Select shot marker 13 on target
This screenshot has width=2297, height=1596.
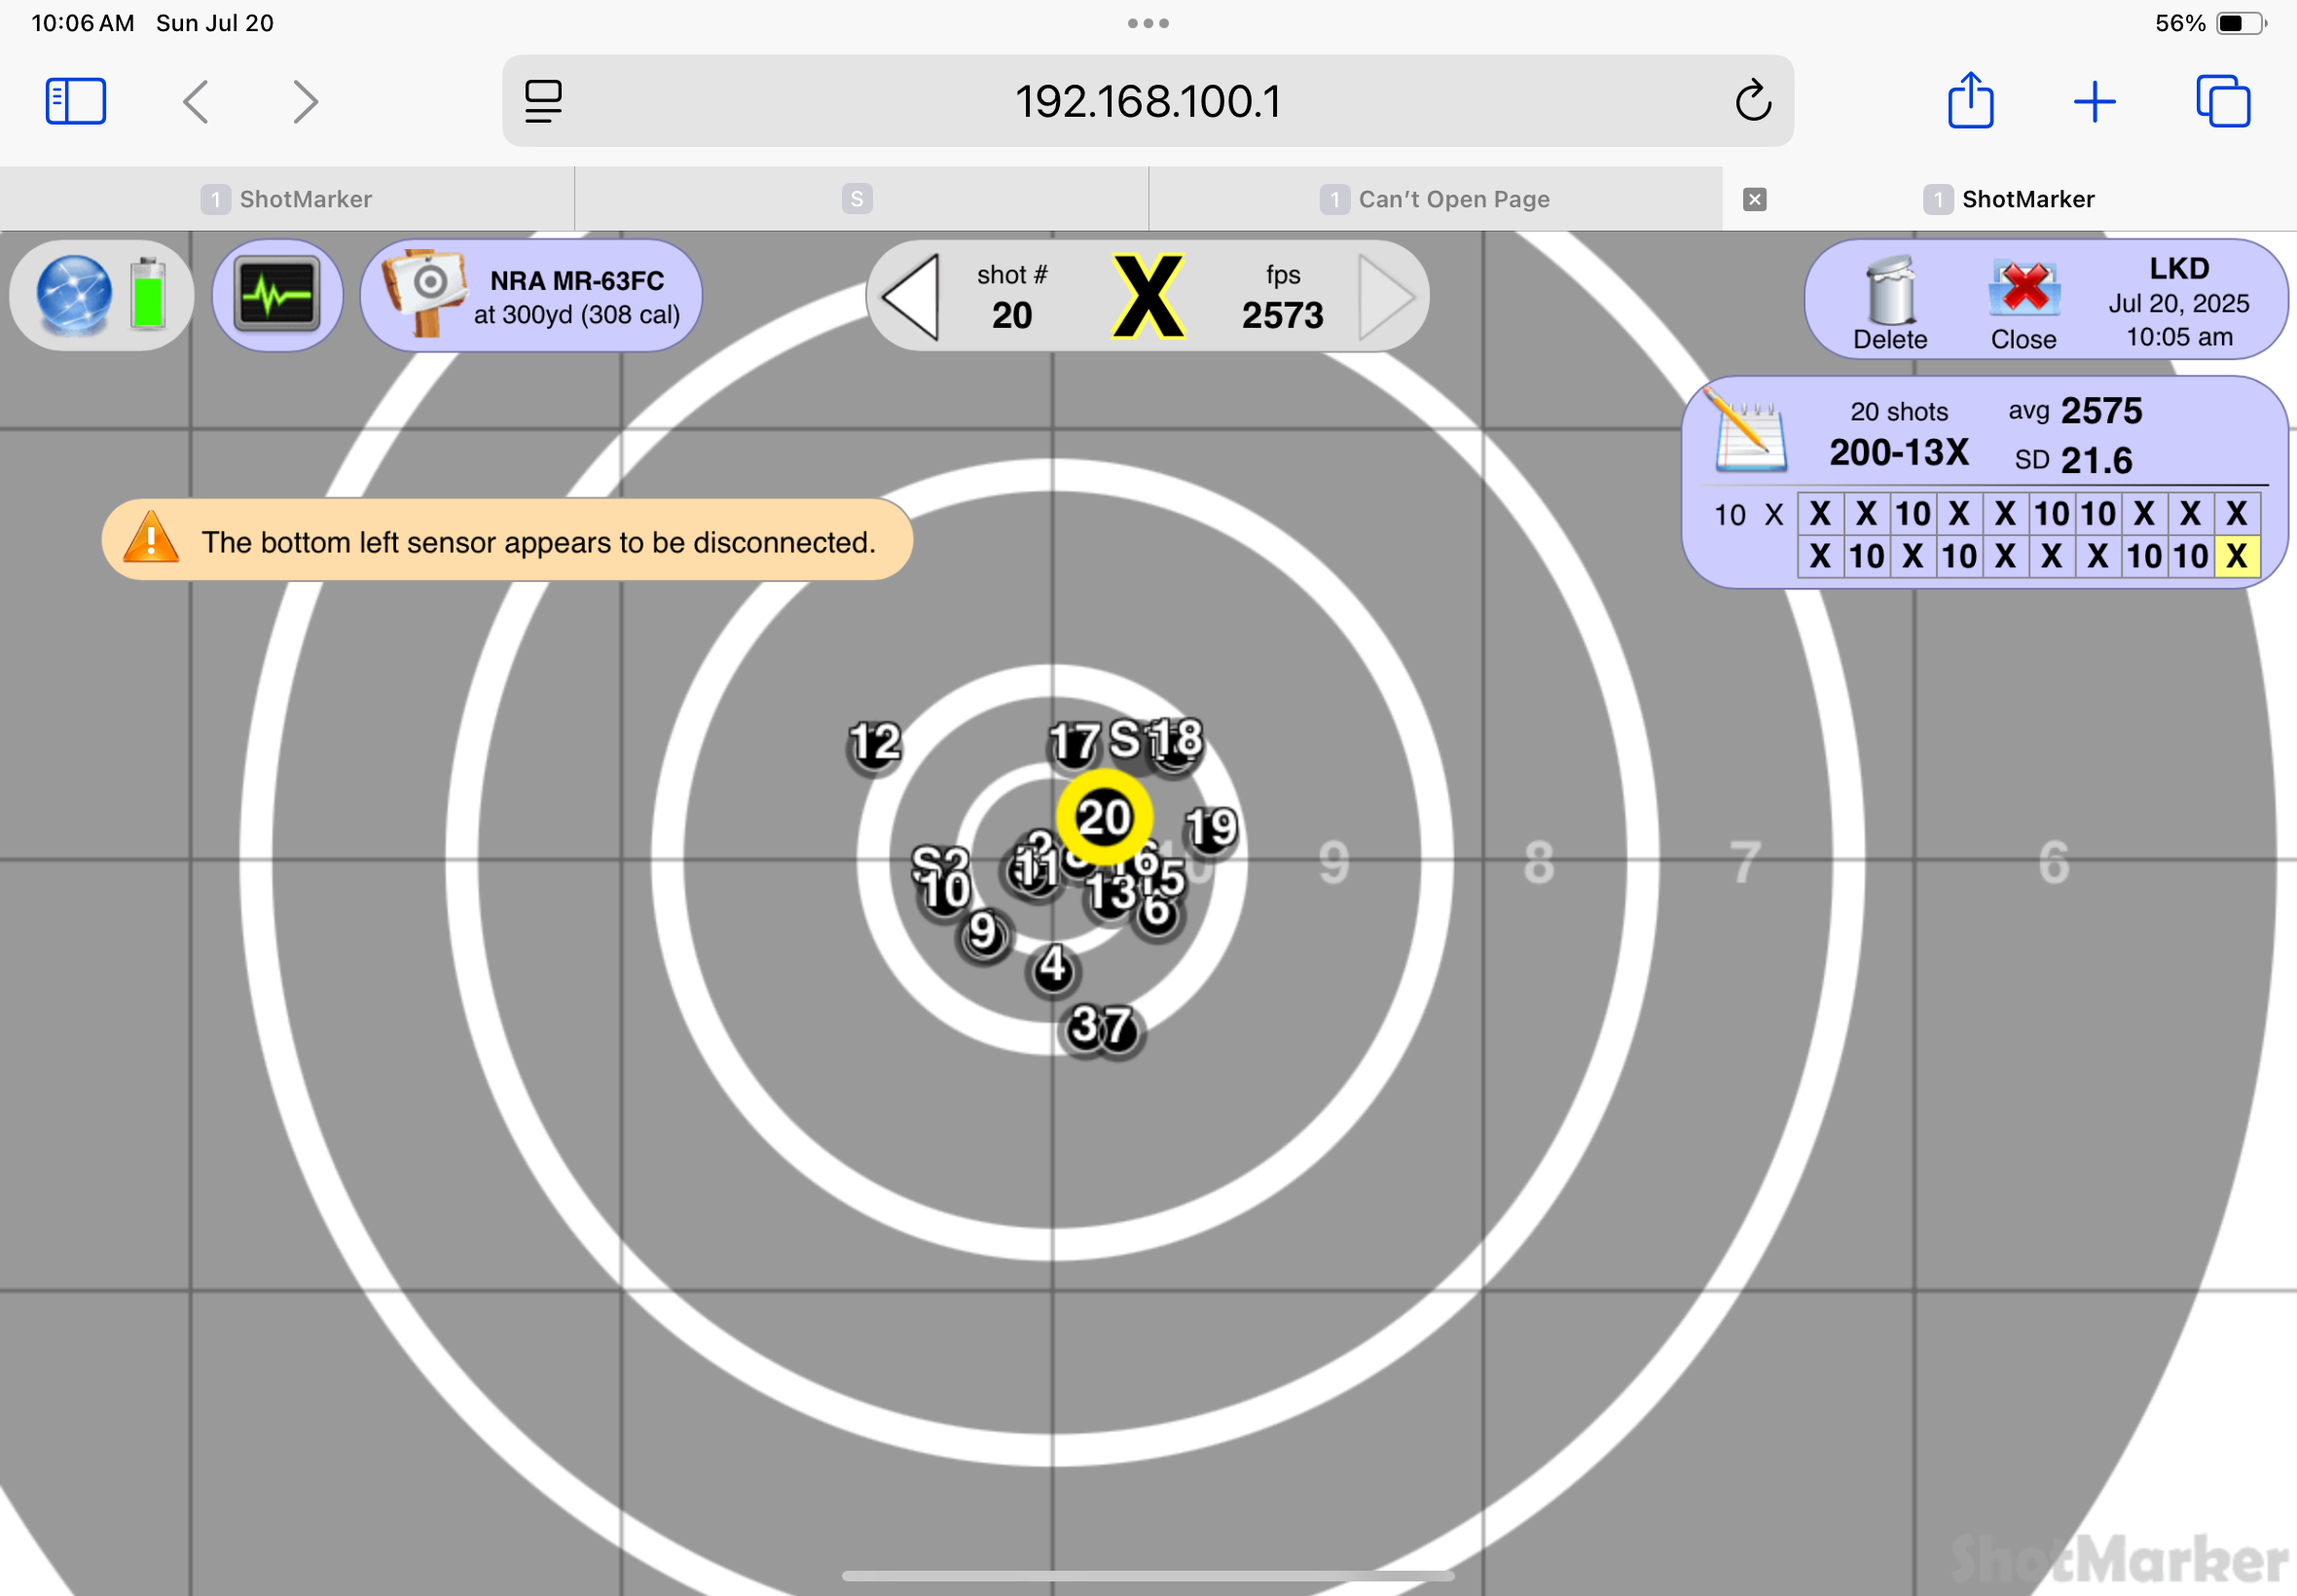coord(1110,893)
